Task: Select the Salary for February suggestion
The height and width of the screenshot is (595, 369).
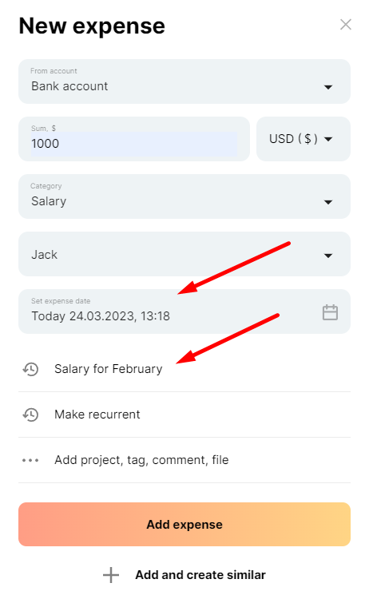Action: click(108, 369)
